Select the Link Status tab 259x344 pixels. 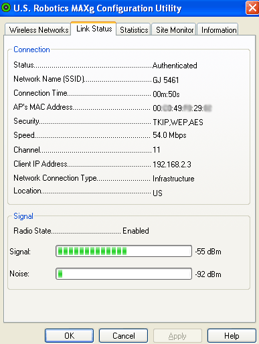click(x=94, y=29)
